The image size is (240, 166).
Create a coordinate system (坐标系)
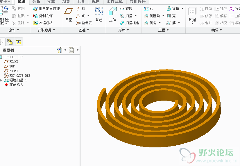tap(84, 23)
